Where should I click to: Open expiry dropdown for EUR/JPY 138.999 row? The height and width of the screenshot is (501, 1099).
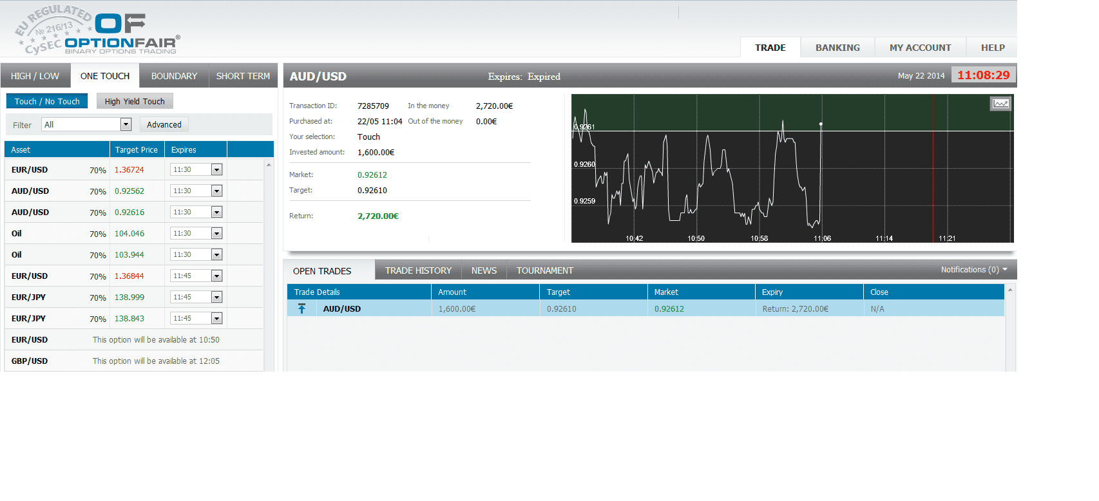(x=216, y=298)
